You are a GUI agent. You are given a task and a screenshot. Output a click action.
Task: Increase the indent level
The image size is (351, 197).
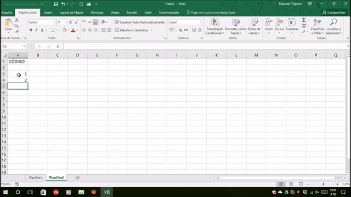(x=109, y=30)
